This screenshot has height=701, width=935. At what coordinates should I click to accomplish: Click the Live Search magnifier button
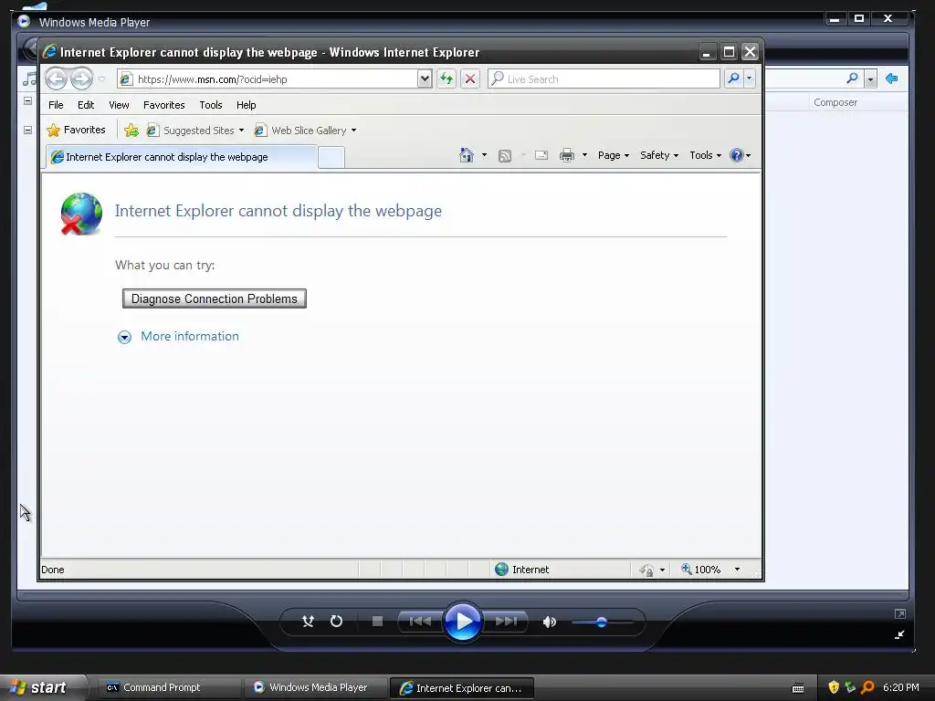pyautogui.click(x=733, y=78)
